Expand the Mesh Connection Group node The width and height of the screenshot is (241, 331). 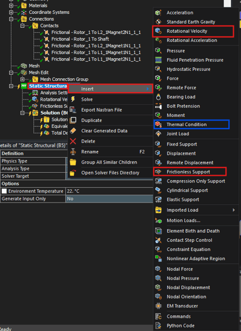(22, 79)
